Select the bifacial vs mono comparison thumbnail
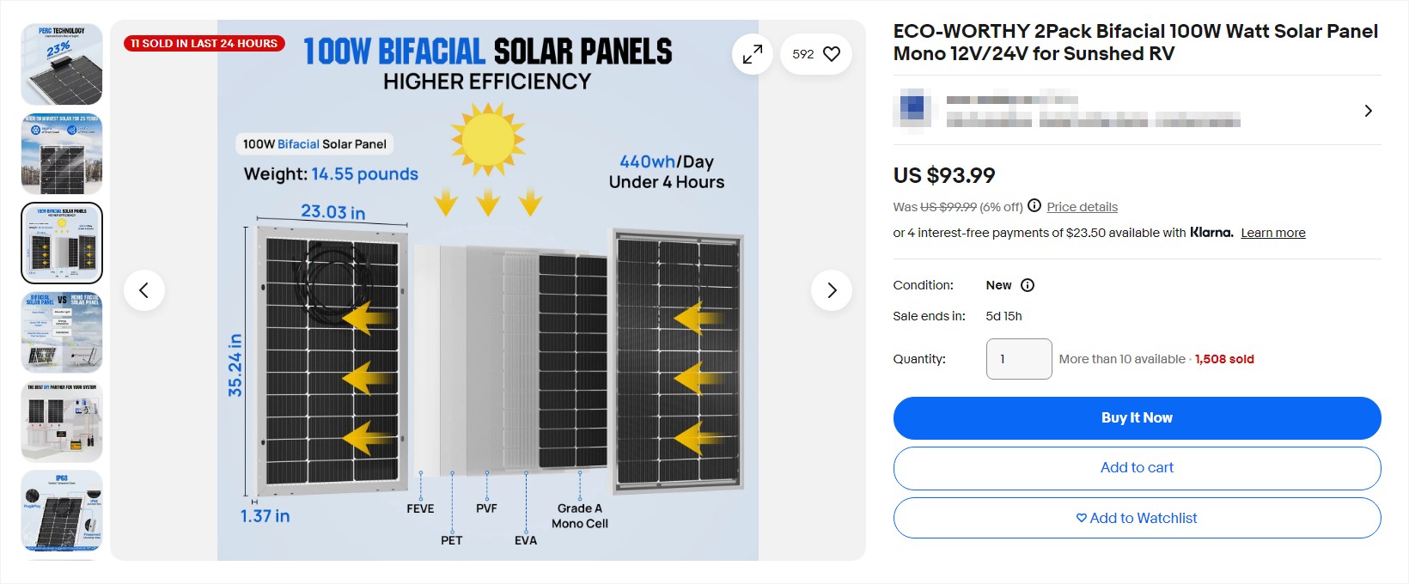Screen dimensions: 1409x584 pos(61,332)
